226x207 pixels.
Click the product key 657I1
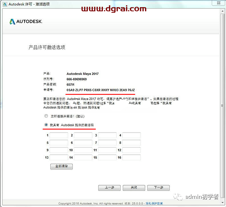[70, 85]
